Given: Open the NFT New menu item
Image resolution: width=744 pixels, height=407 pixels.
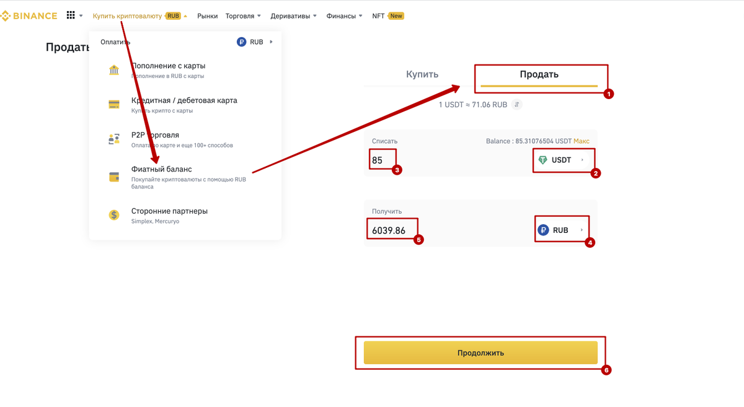Looking at the screenshot, I should 387,16.
